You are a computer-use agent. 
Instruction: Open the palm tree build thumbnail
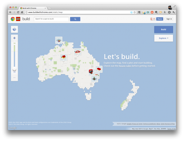[x=94, y=78]
